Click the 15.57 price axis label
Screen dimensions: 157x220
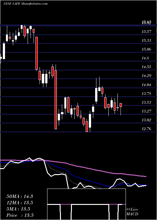click(146, 32)
